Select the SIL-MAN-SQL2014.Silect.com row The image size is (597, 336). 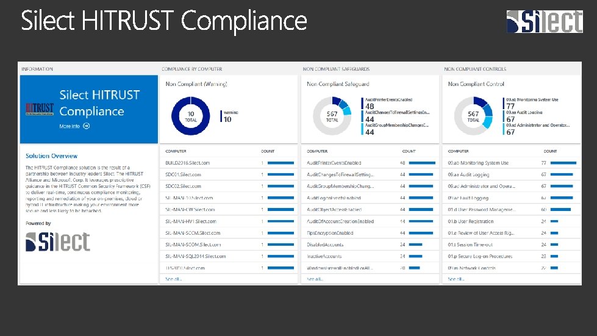click(x=229, y=256)
